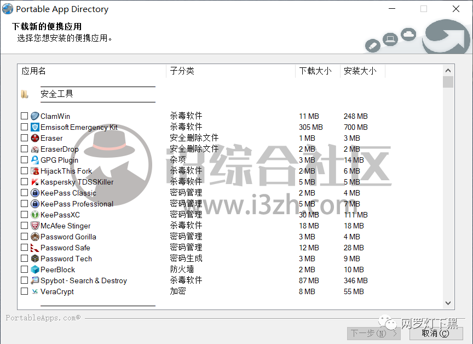Screen dimensions: 473x344
Task: Sort by the 子分类 column header
Action: point(231,71)
